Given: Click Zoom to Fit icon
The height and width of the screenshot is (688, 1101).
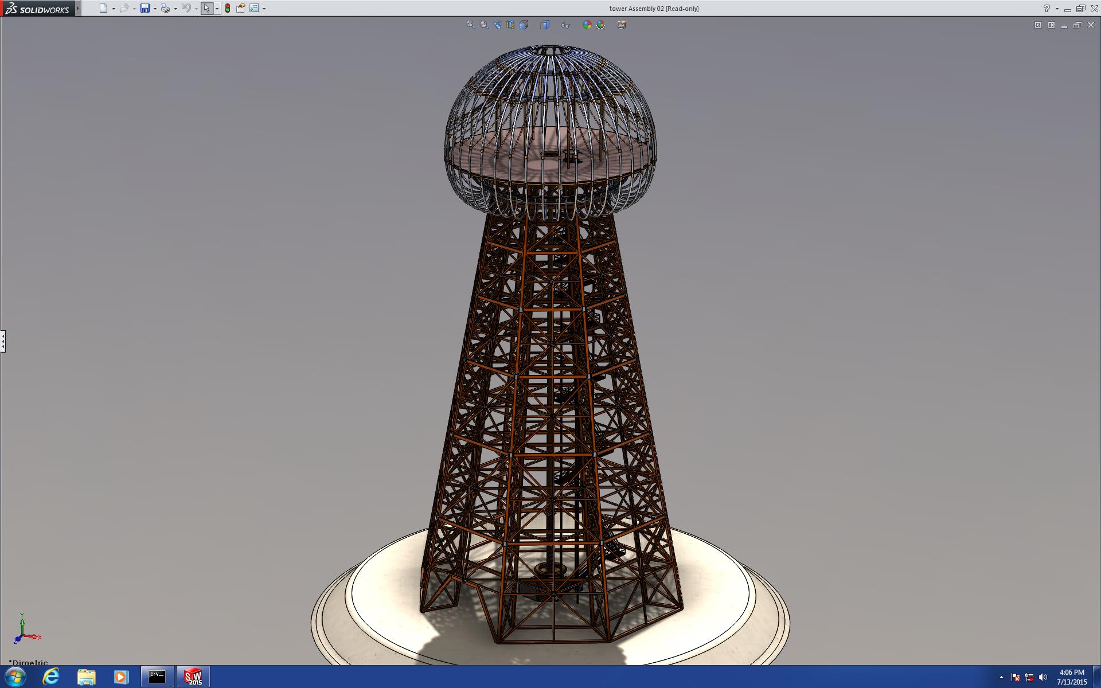Looking at the screenshot, I should [471, 25].
